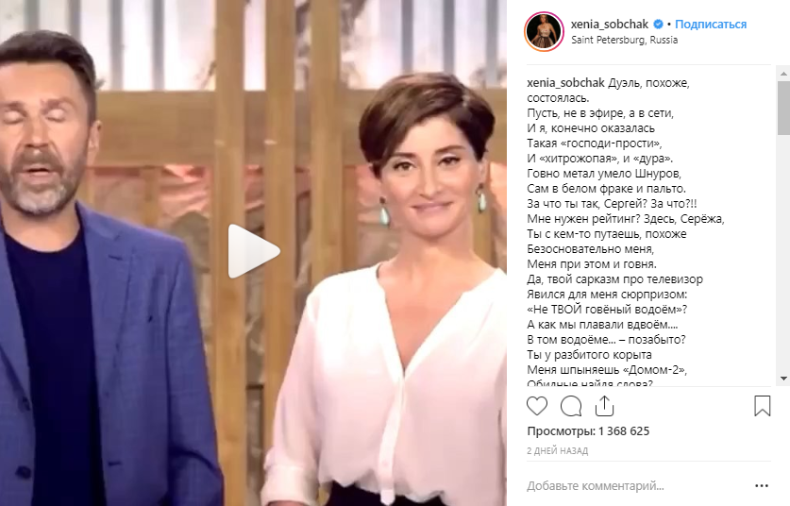Click the verified badge next to xenia_sobchak
This screenshot has height=506, width=790.
click(658, 24)
